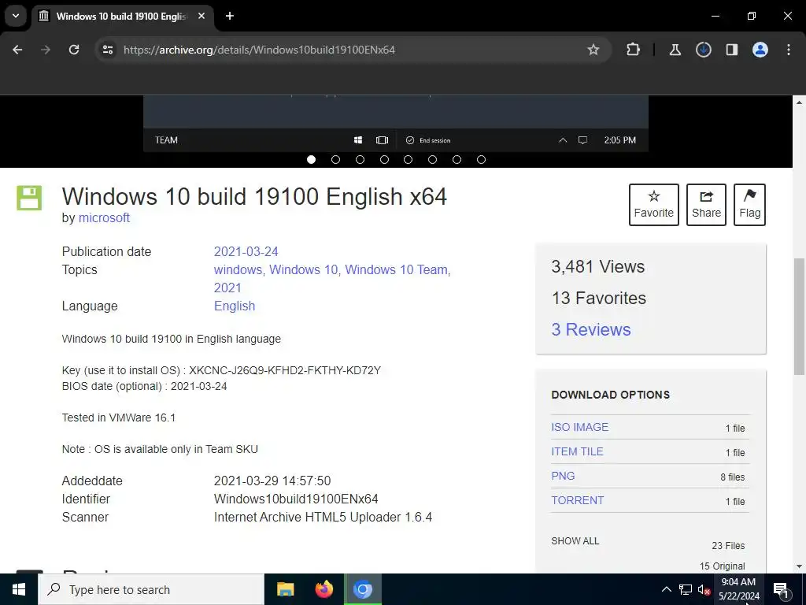This screenshot has height=605, width=806.
Task: Download via the TORRENT option
Action: [x=577, y=500]
